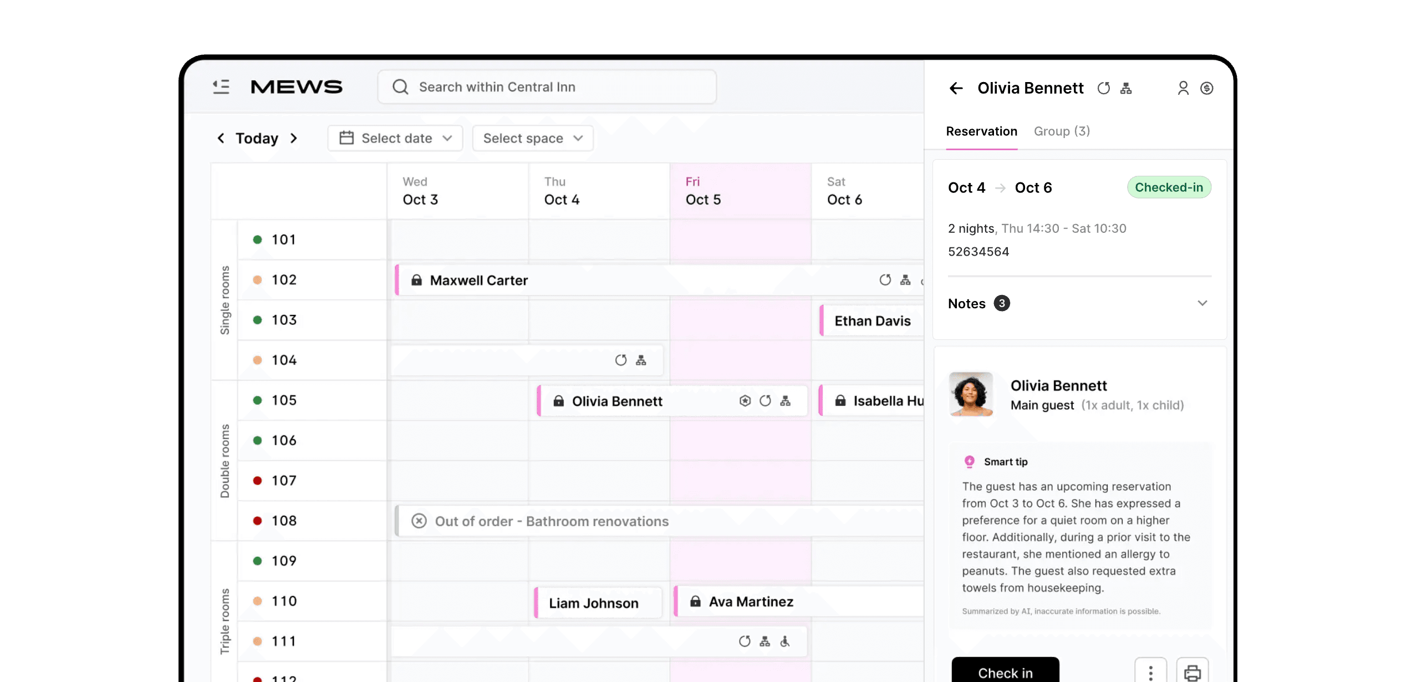The height and width of the screenshot is (682, 1417).
Task: Click repeat icon on Olivia Bennett reservation bar
Action: click(765, 401)
